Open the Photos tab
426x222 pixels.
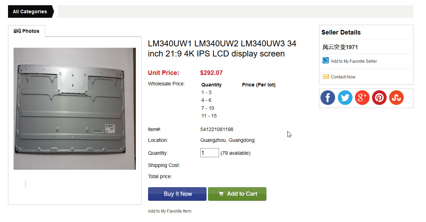coord(27,31)
